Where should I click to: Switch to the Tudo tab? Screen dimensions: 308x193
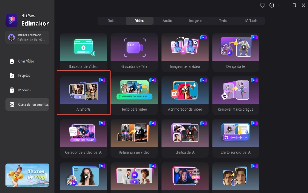[x=111, y=20]
